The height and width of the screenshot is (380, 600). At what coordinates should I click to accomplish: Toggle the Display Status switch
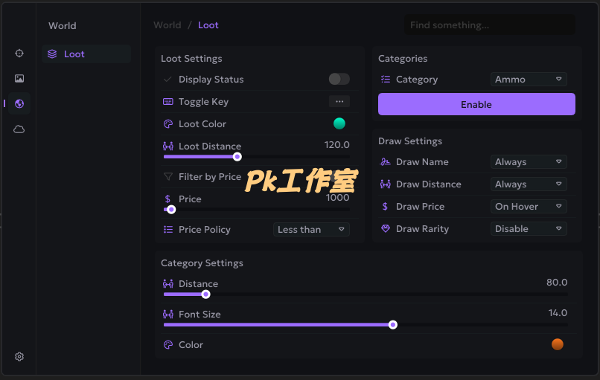click(339, 79)
